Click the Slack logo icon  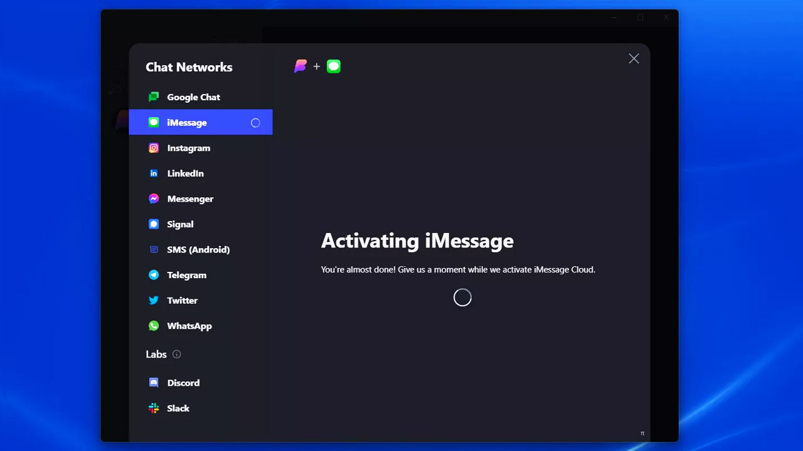click(154, 408)
